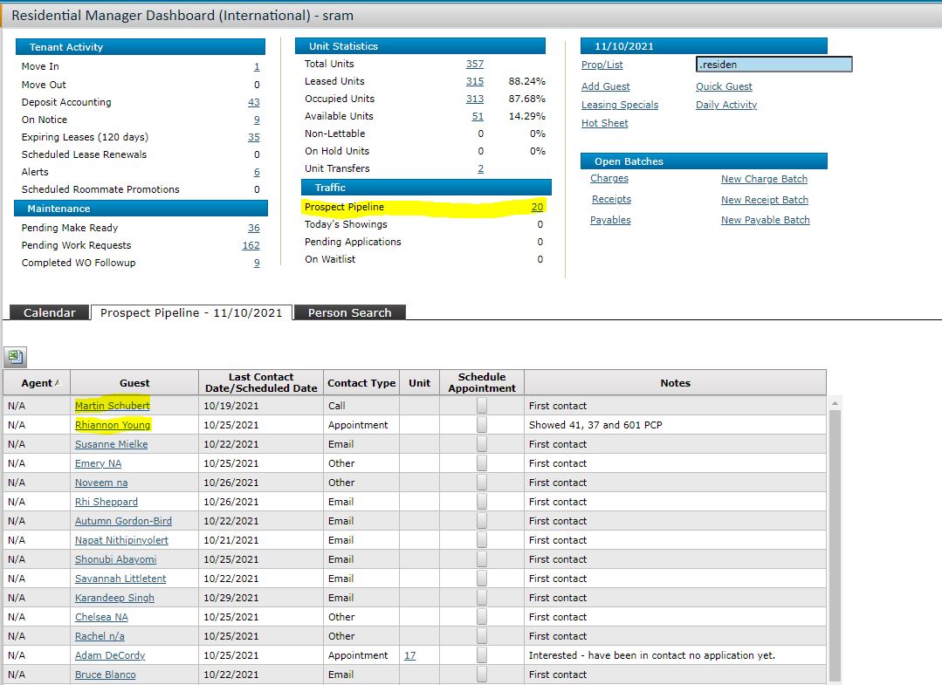The height and width of the screenshot is (685, 942).
Task: Create a New Charge Batch
Action: [764, 179]
